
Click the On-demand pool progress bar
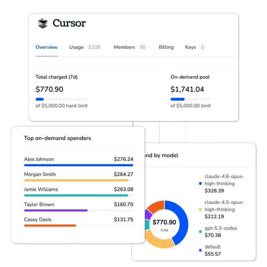191,99
